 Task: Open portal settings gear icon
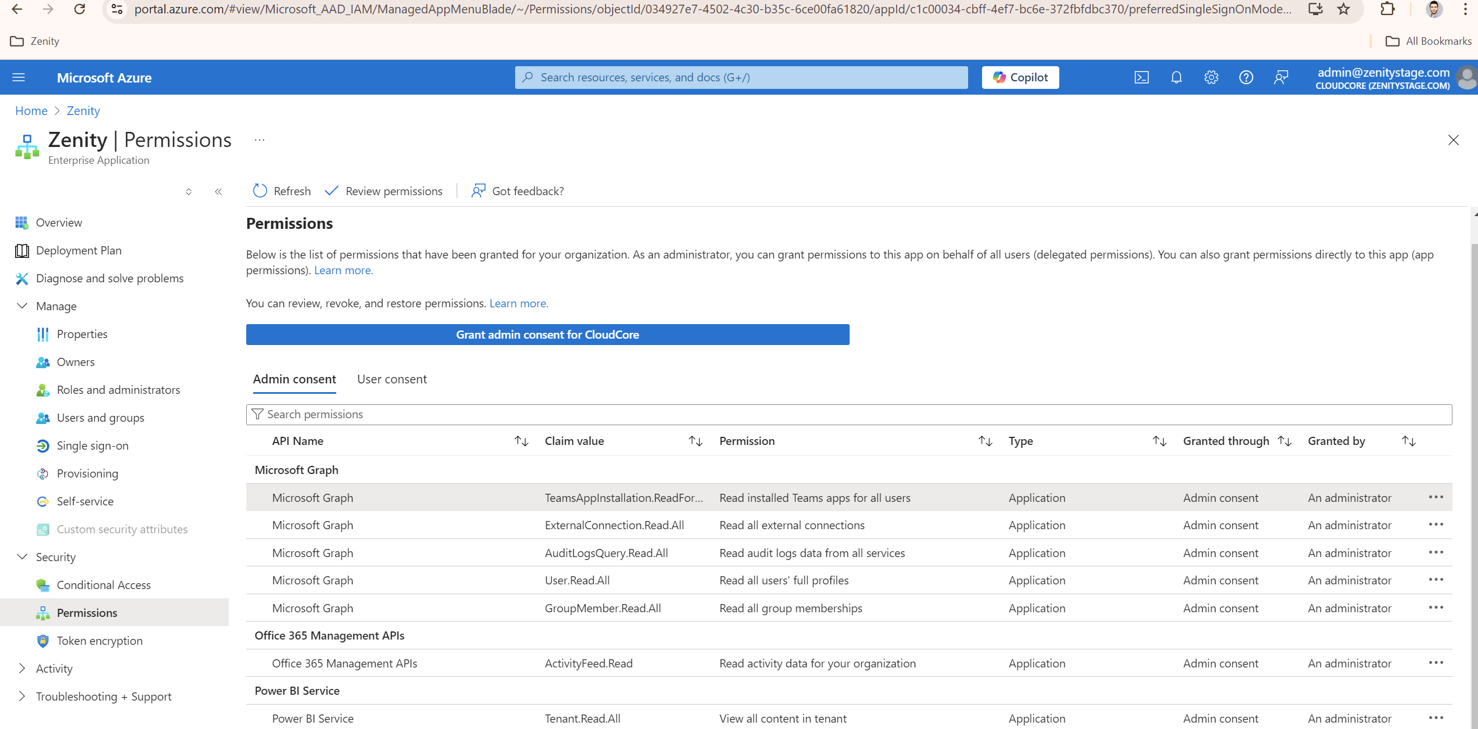1211,77
